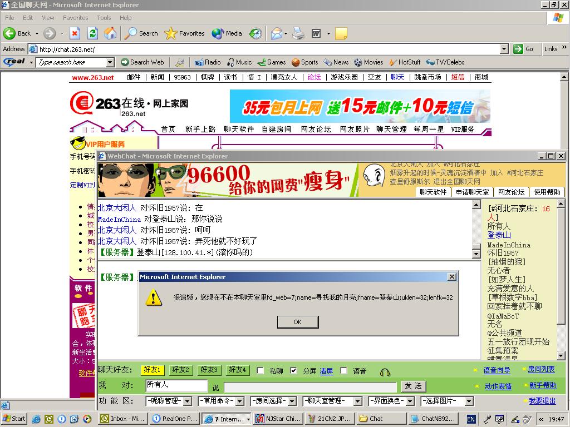Toggle the 语音 voice checkbox
Screen dimensions: 570x427
coord(343,371)
